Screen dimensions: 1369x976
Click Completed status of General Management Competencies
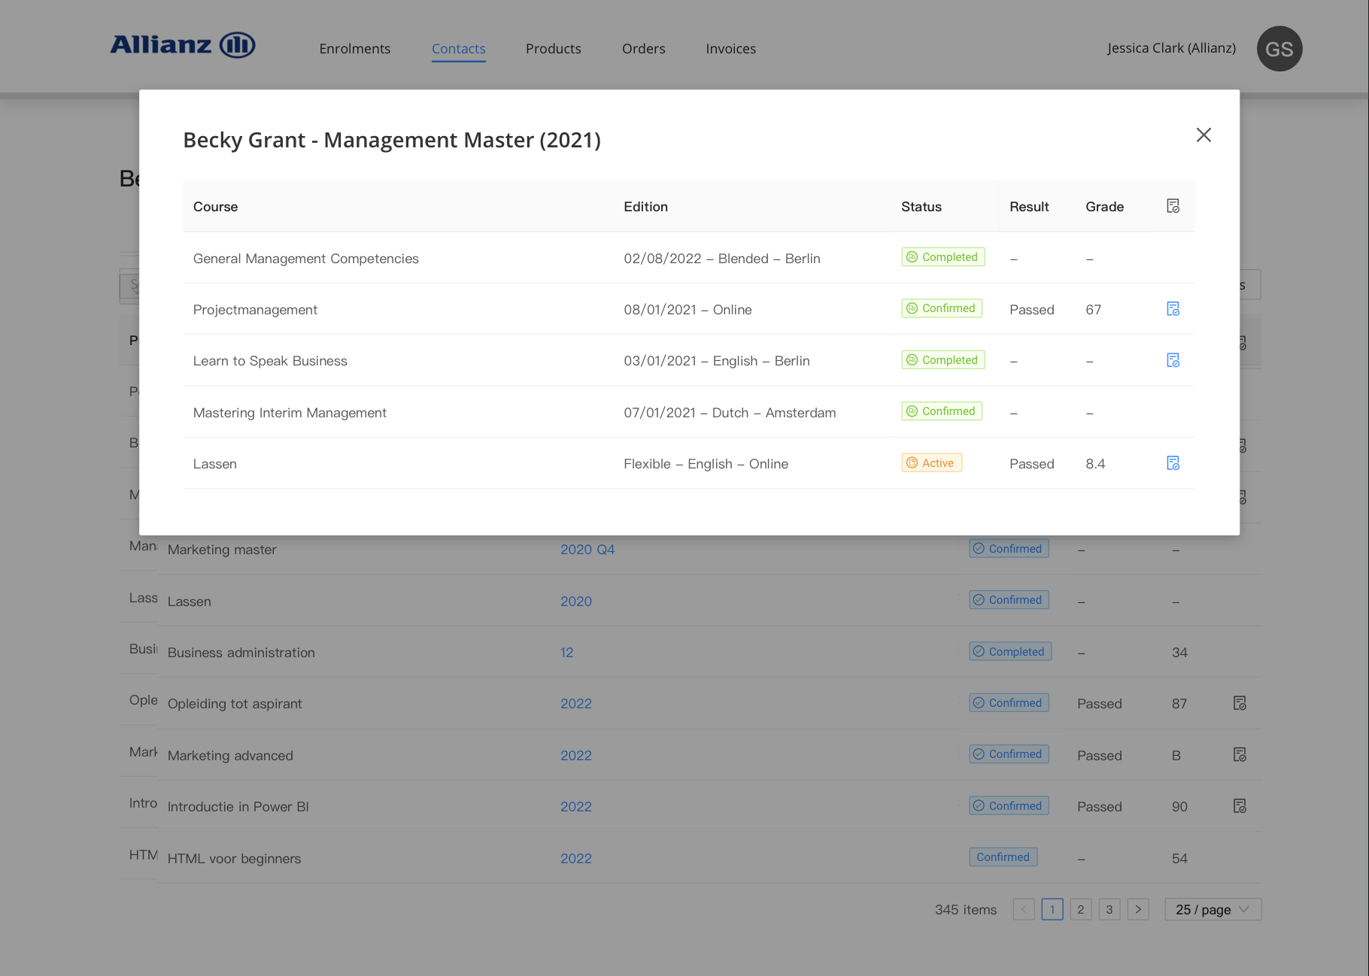[x=943, y=257]
